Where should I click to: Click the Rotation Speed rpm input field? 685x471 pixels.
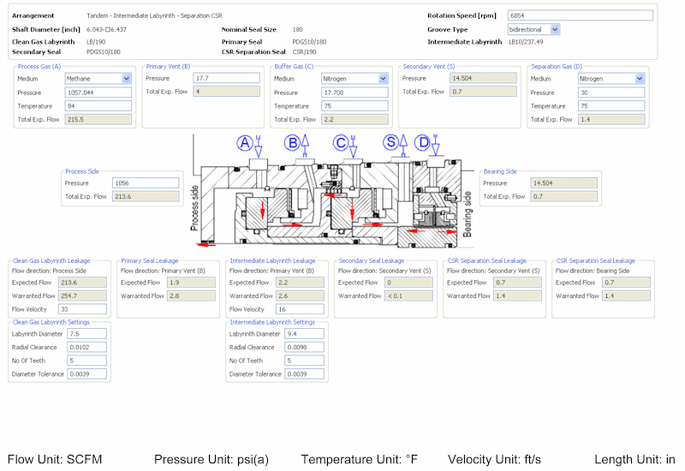coord(581,15)
